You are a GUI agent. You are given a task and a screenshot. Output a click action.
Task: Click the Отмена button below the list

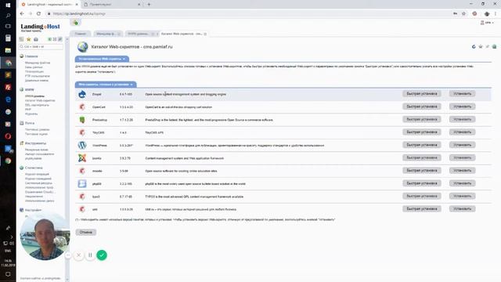tap(86, 232)
